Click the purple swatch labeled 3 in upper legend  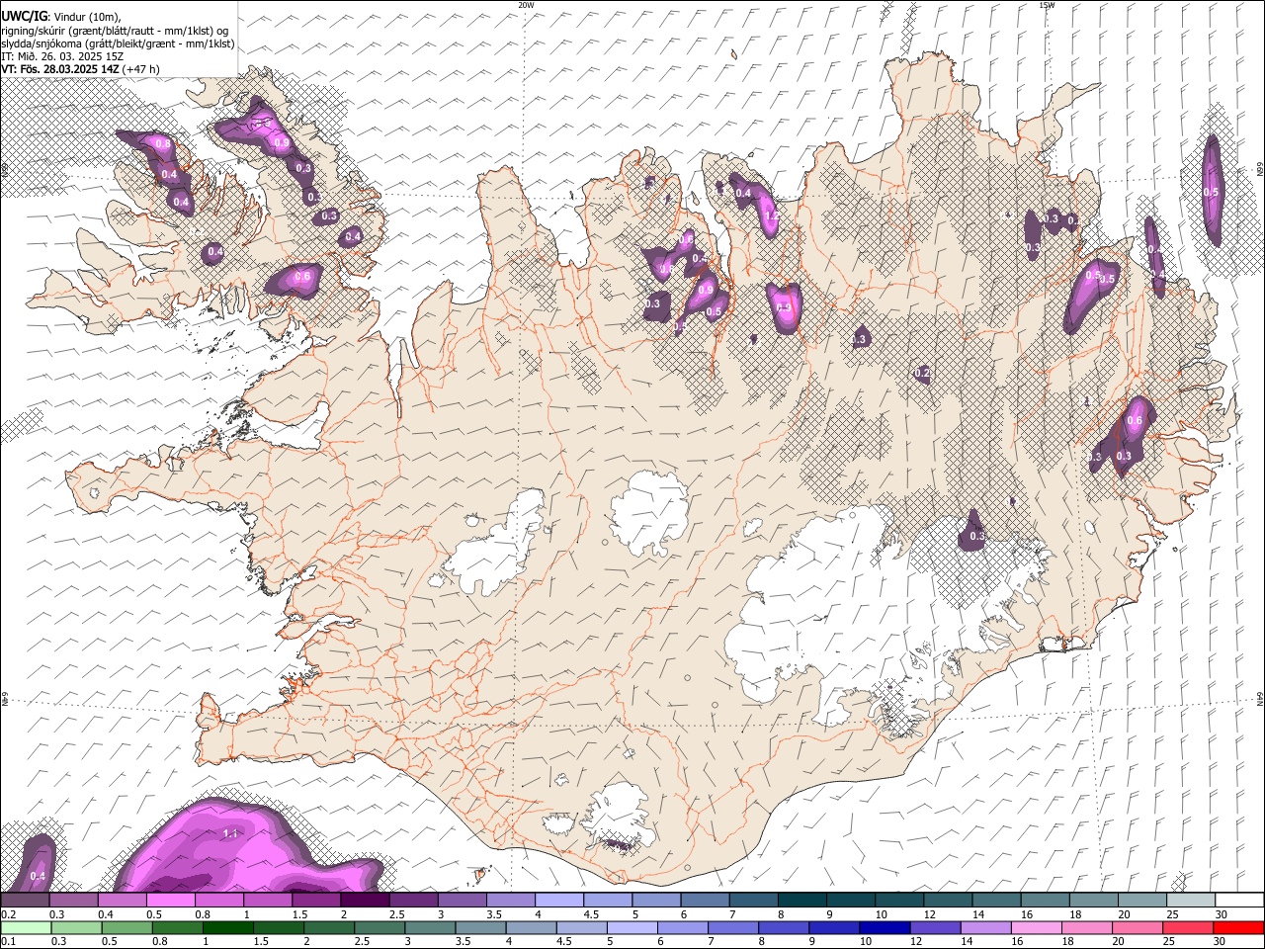point(462,900)
